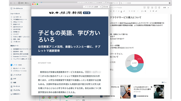
Task: Open プレミアム in the sidebar
Action: [15, 90]
